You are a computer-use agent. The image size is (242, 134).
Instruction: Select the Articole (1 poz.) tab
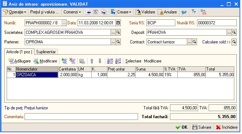tap(19, 52)
